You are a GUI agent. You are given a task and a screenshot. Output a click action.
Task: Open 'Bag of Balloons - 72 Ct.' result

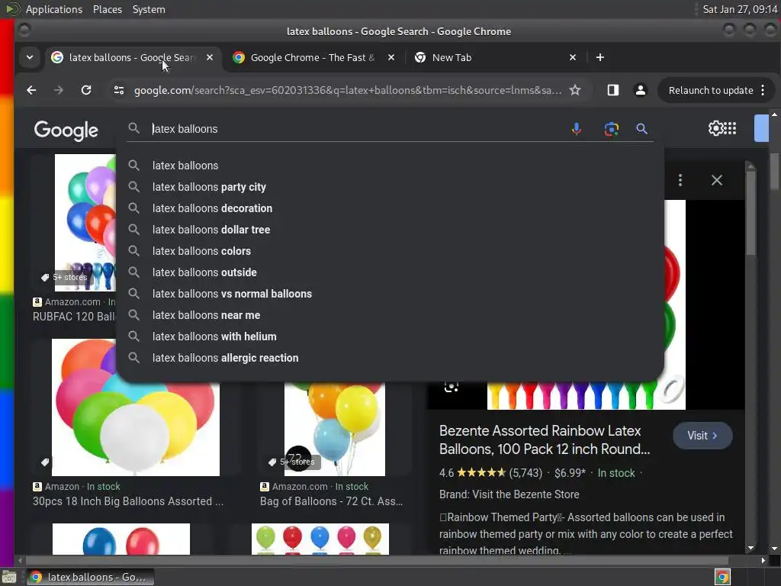pyautogui.click(x=331, y=501)
